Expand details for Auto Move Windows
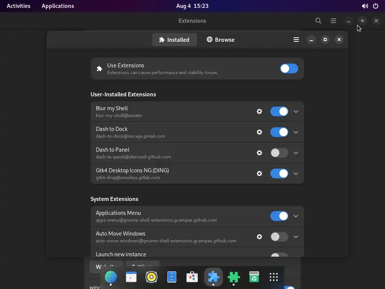Viewport: 385px width, 289px height. [296, 237]
